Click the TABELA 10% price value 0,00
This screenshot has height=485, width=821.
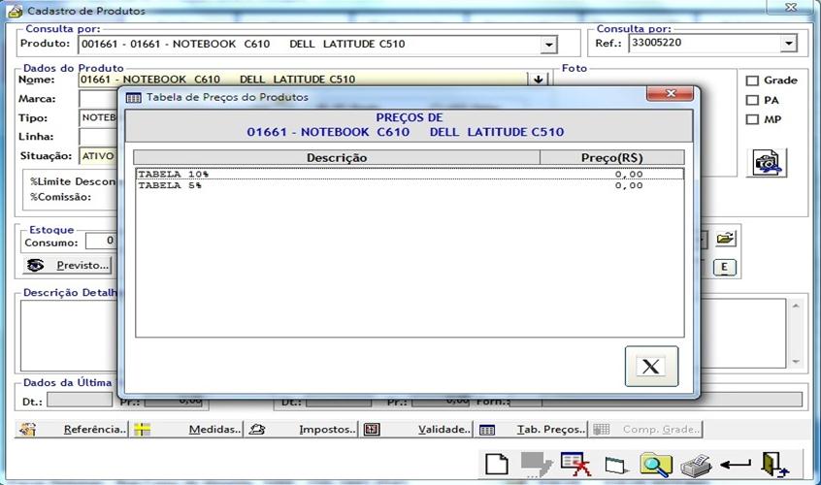tap(629, 175)
